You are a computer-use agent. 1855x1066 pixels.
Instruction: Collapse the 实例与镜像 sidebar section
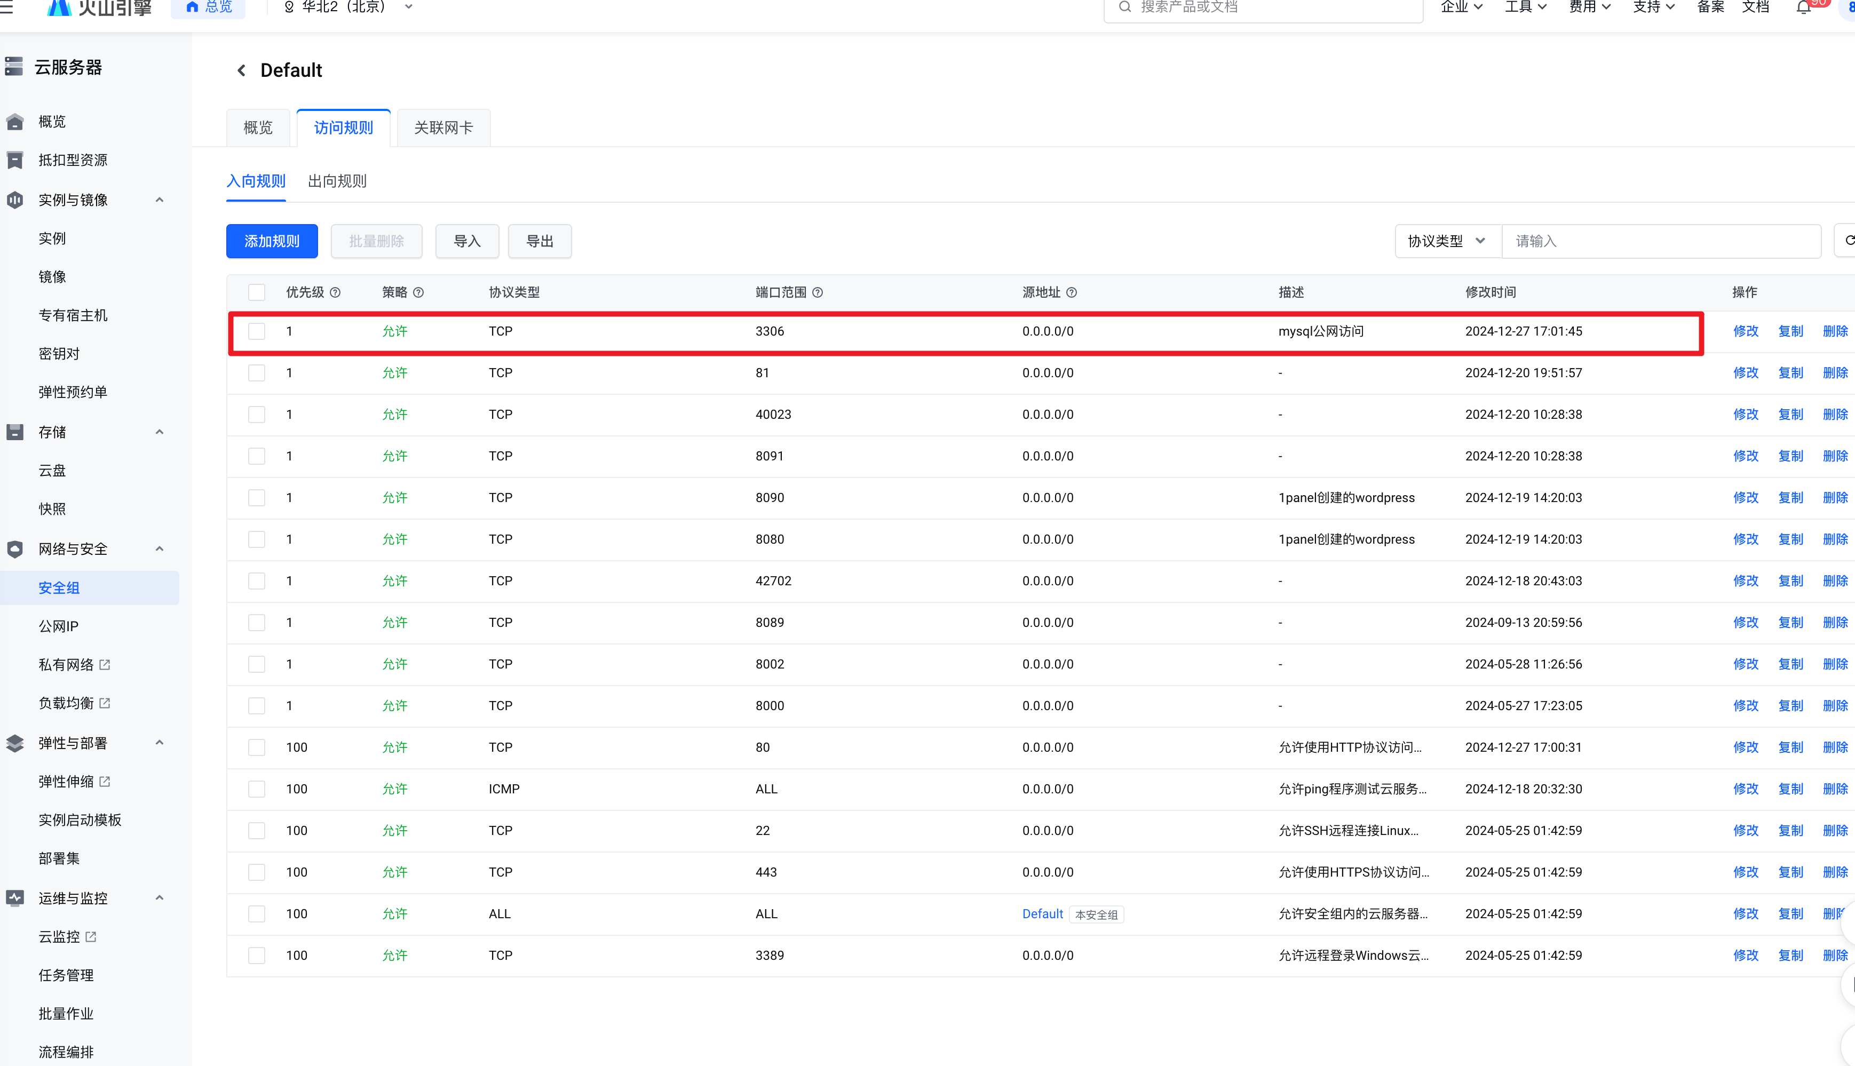pos(159,200)
